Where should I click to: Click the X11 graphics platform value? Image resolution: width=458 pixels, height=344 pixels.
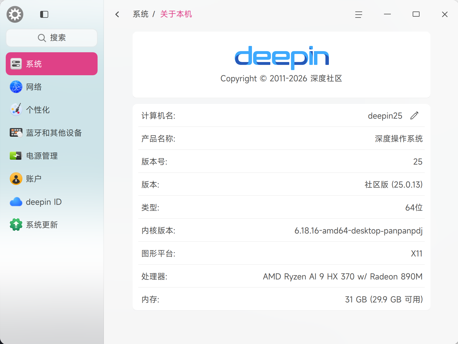pyautogui.click(x=417, y=254)
